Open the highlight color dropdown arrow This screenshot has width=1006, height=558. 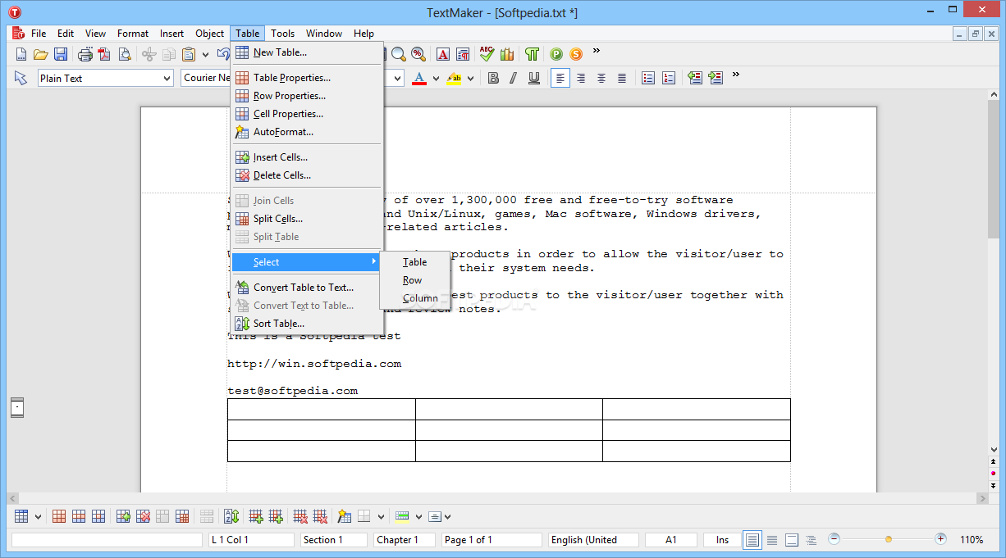(x=471, y=78)
